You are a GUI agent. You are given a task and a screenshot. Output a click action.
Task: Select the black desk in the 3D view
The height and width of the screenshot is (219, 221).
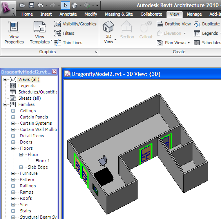pos(104,176)
